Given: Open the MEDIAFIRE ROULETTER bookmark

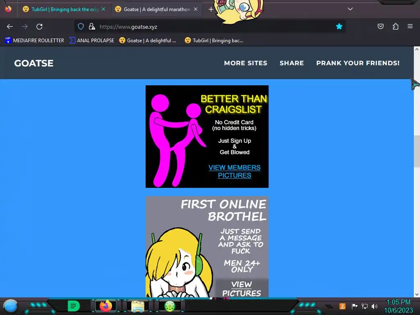Looking at the screenshot, I should click(34, 41).
